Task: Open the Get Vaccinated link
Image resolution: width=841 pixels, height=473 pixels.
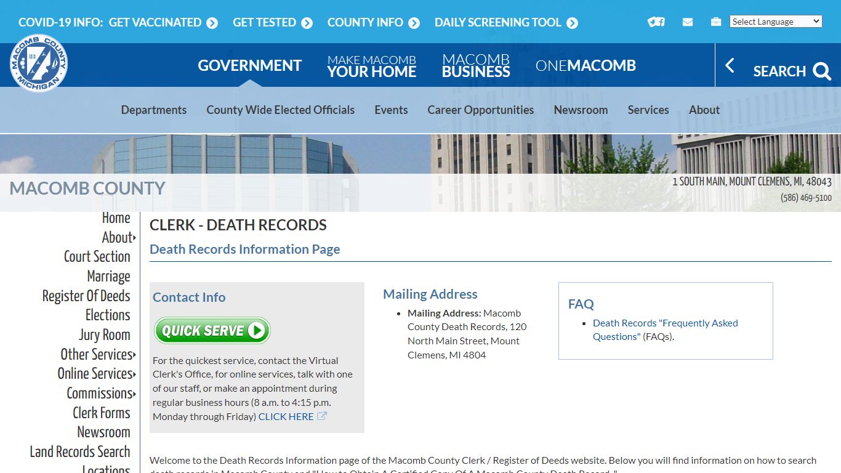Action: click(x=155, y=23)
